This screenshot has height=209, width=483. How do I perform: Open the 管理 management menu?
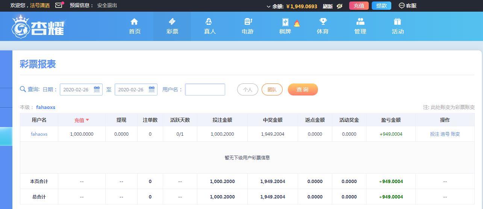click(x=360, y=26)
